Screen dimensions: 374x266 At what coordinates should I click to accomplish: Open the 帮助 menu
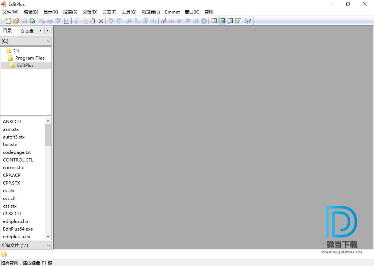209,12
